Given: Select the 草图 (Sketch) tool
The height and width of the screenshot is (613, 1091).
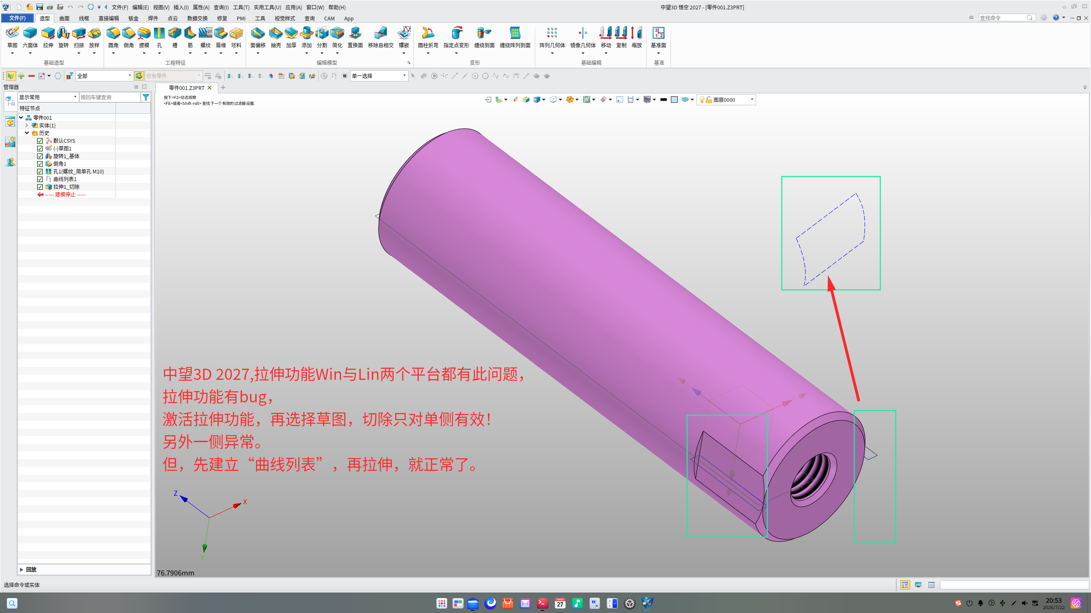Looking at the screenshot, I should (x=12, y=37).
